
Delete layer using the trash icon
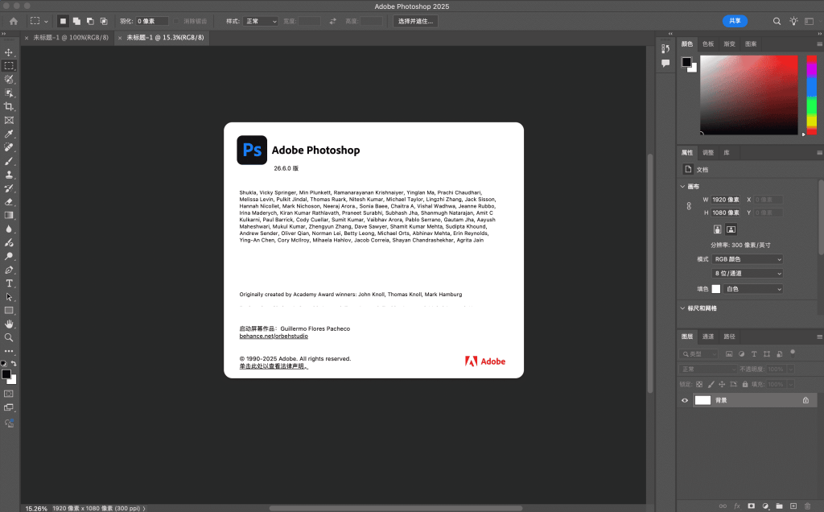pos(808,506)
